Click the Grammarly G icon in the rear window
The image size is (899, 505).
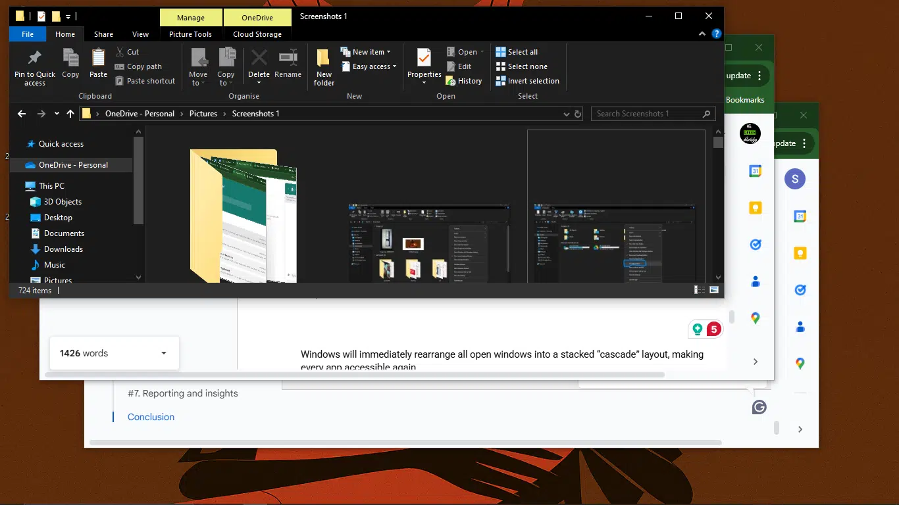[x=759, y=408]
